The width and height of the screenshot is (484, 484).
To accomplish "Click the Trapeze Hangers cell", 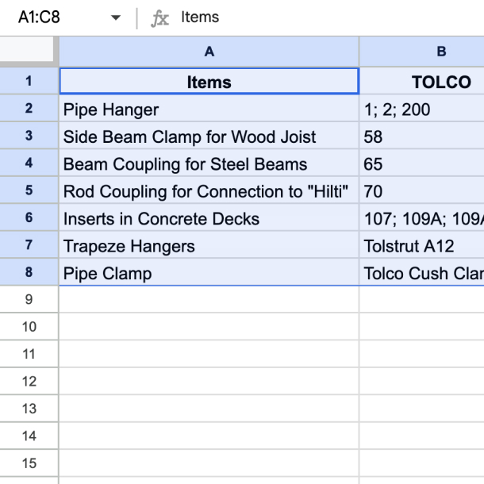I will point(209,246).
